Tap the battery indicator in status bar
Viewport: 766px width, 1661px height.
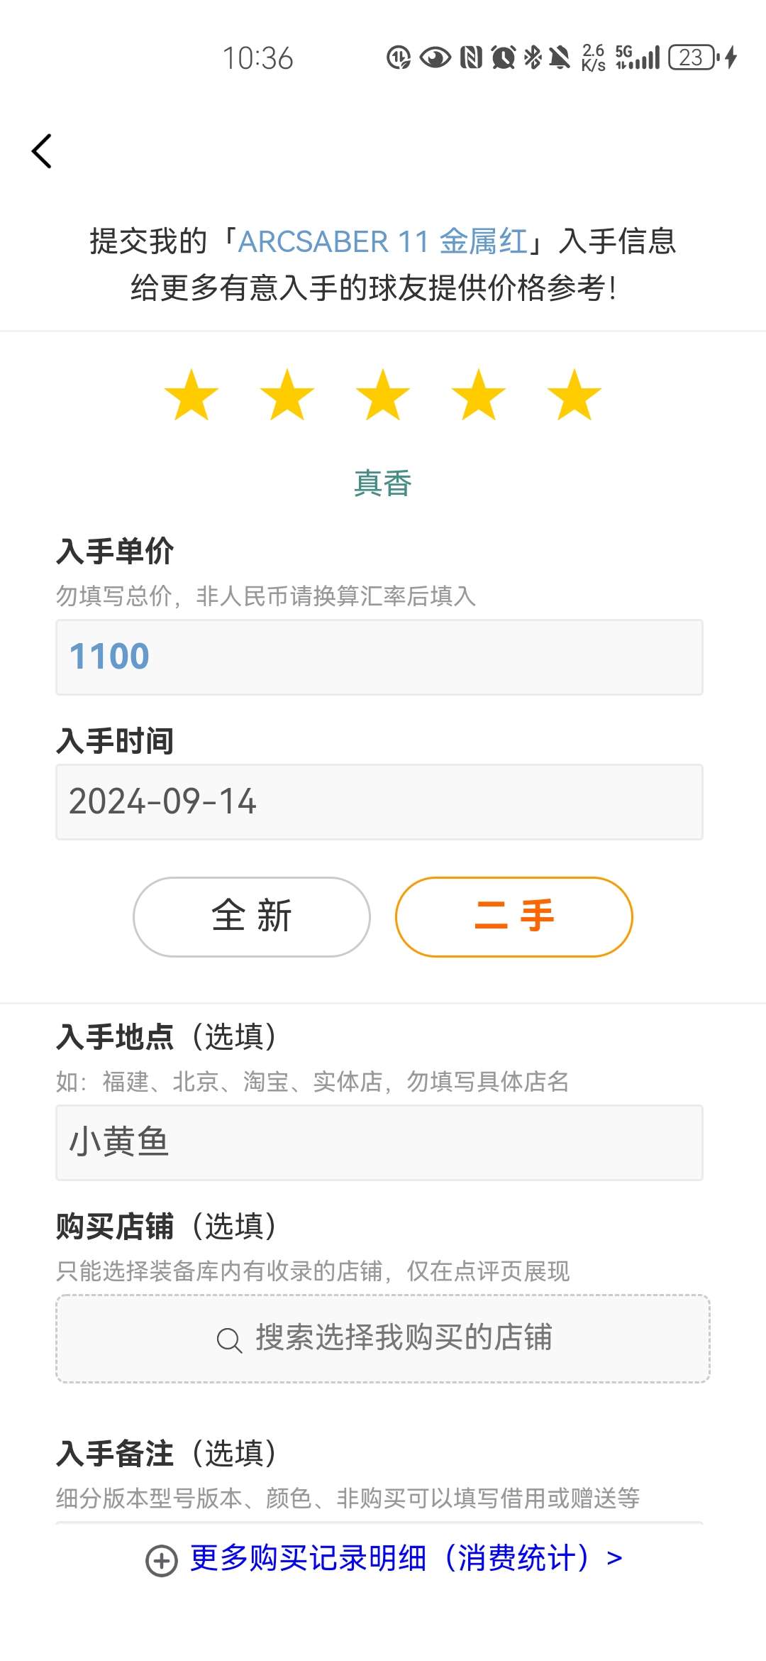[x=693, y=57]
